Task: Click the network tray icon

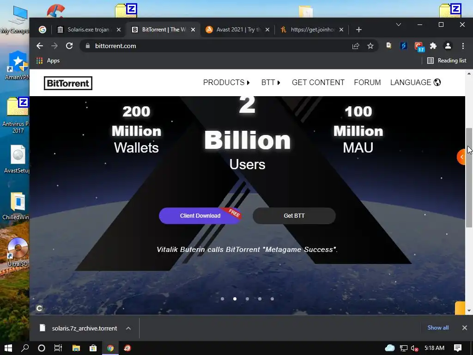Action: tap(404, 349)
